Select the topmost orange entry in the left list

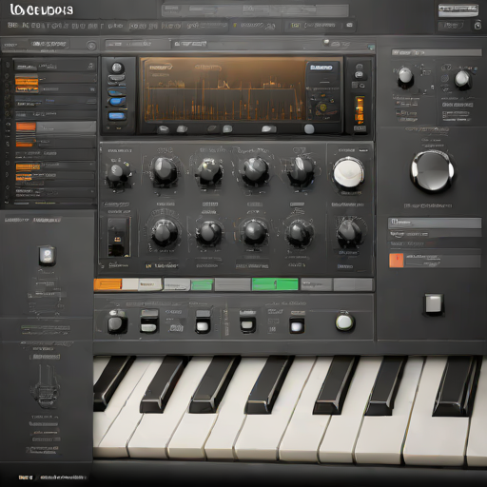click(27, 82)
